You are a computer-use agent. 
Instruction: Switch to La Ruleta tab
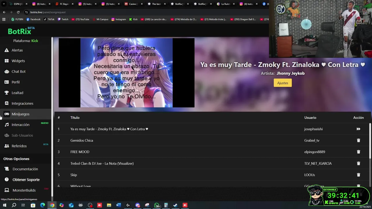click(x=225, y=4)
